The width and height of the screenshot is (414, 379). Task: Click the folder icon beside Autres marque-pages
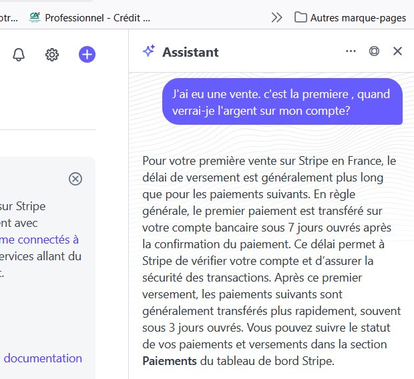(301, 17)
